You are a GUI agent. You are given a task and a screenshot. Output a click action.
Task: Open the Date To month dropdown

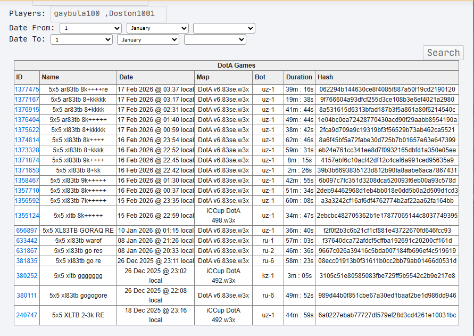coord(148,39)
